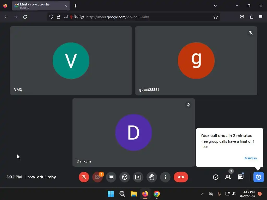Click the autoplay blocked icon in address bar
The image size is (267, 200).
(82, 17)
